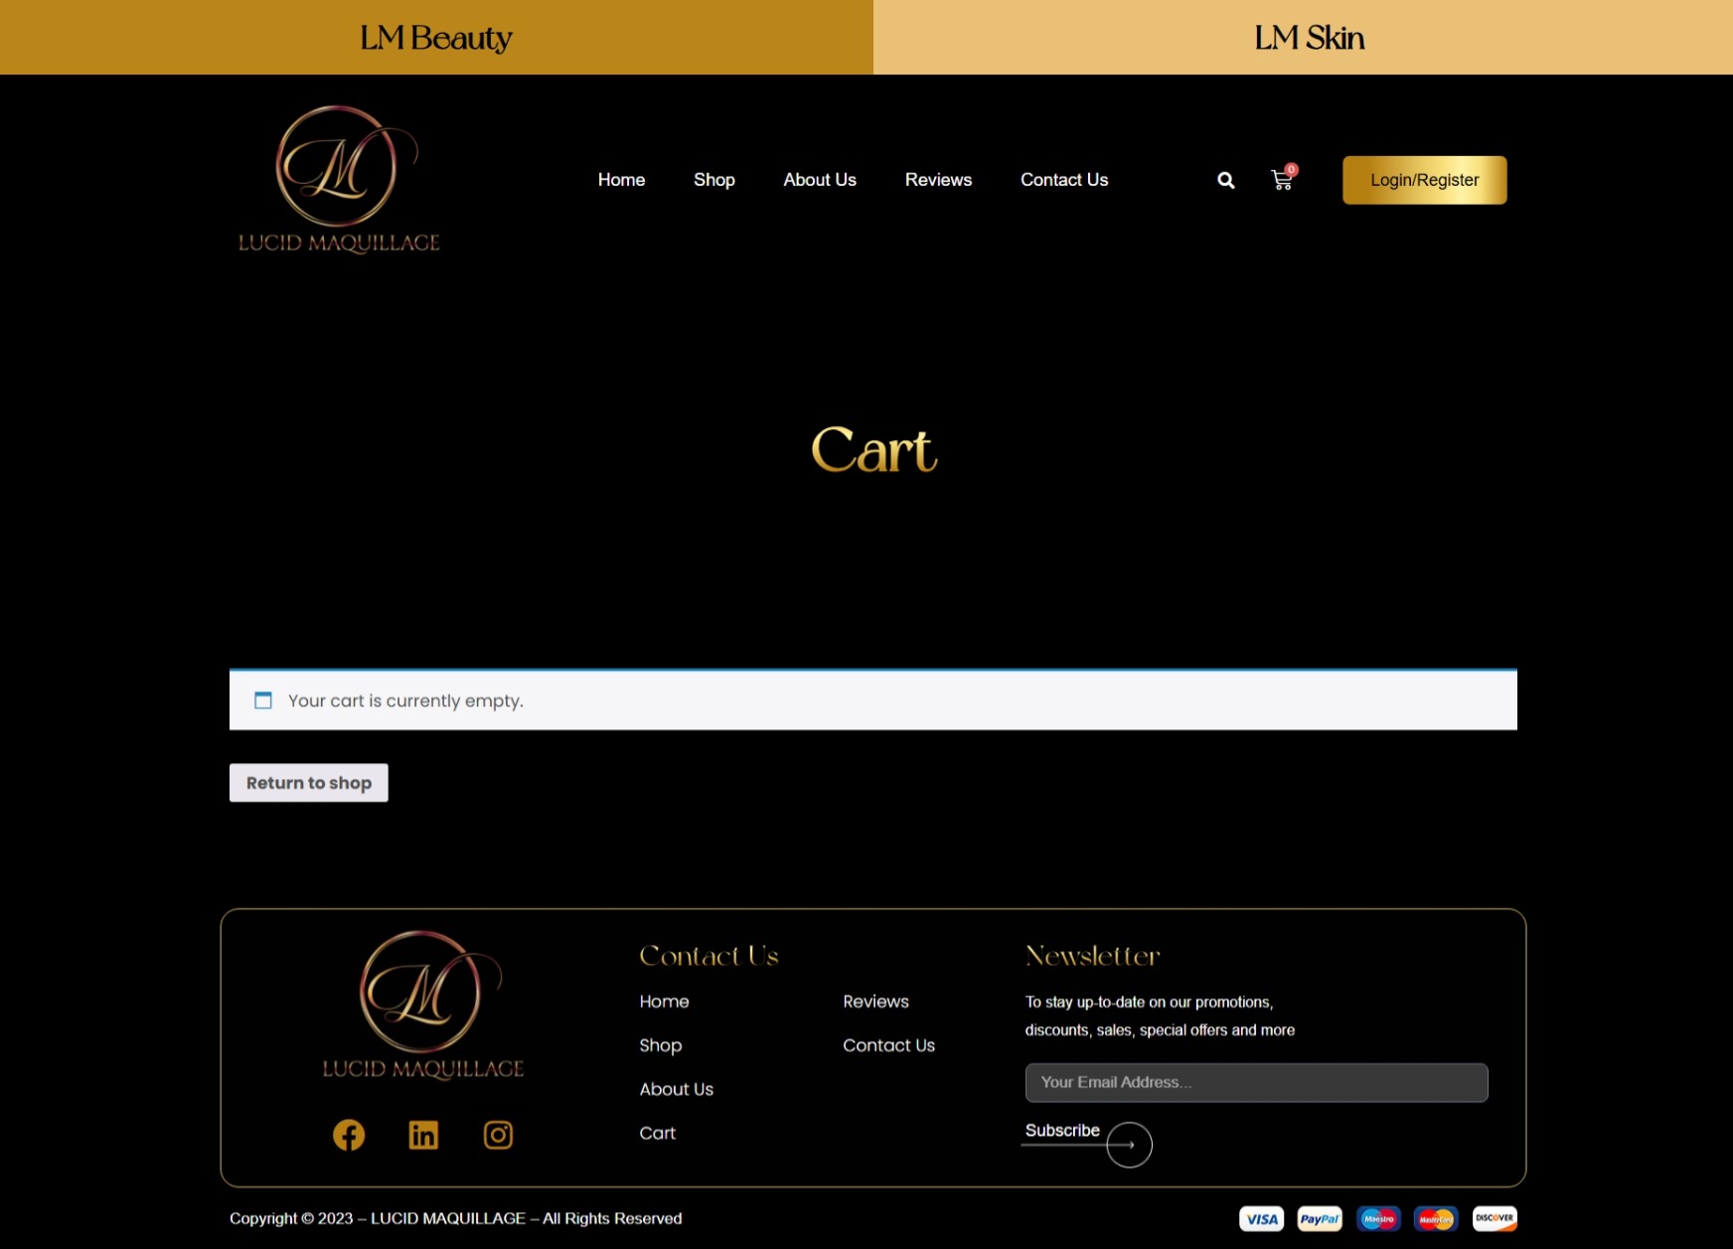
Task: Click the Return to shop button
Action: 309,783
